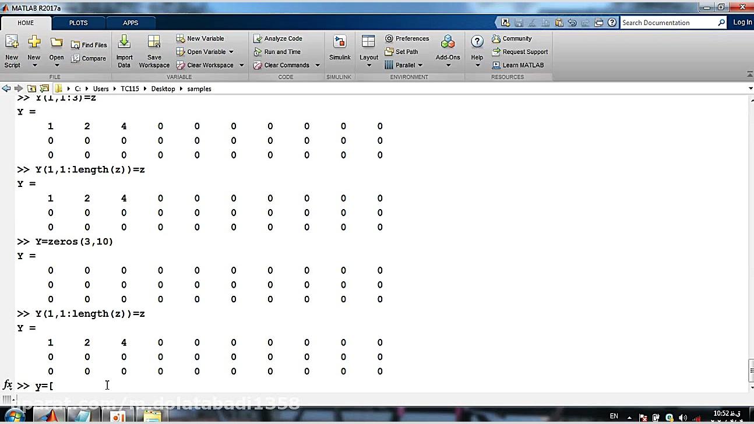Image resolution: width=754 pixels, height=424 pixels.
Task: Click the Log In button
Action: (742, 23)
